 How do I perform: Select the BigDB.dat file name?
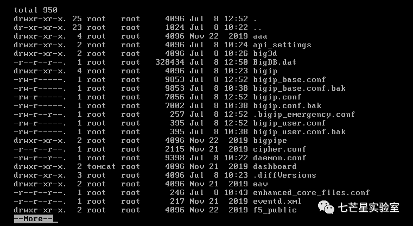coord(275,62)
